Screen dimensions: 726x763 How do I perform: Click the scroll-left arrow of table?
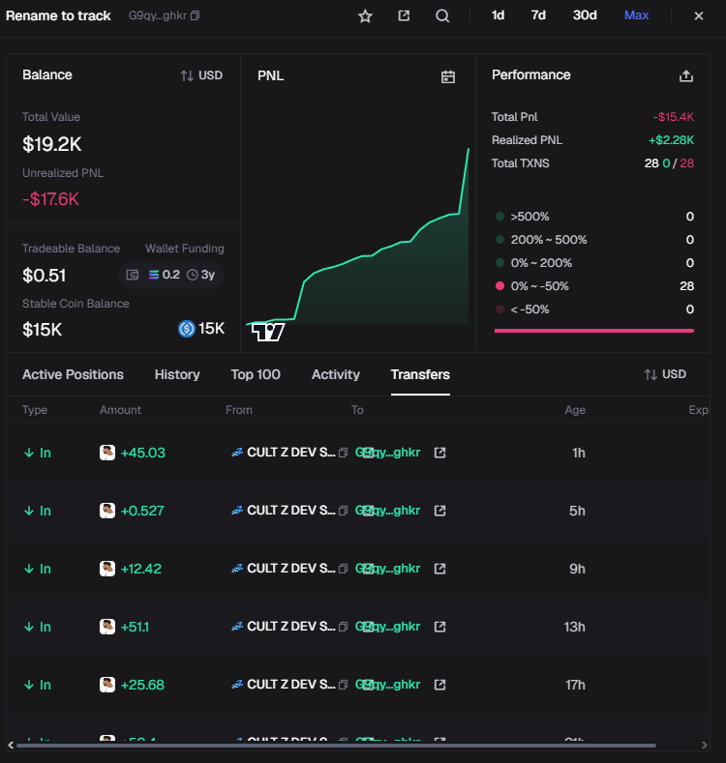click(11, 745)
